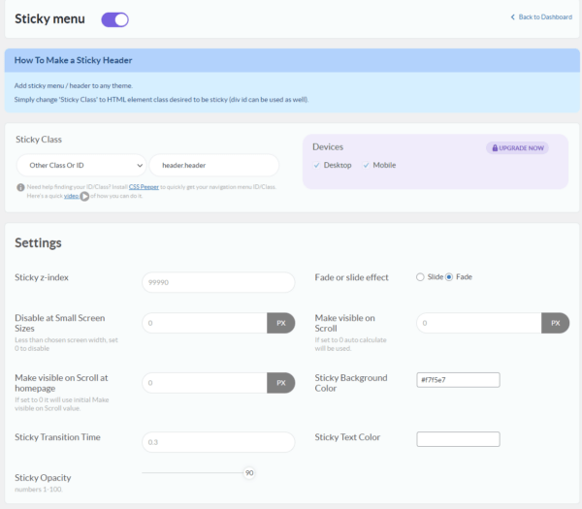Select the Slide effect radio button
Screen dimensions: 582x509
click(x=420, y=277)
